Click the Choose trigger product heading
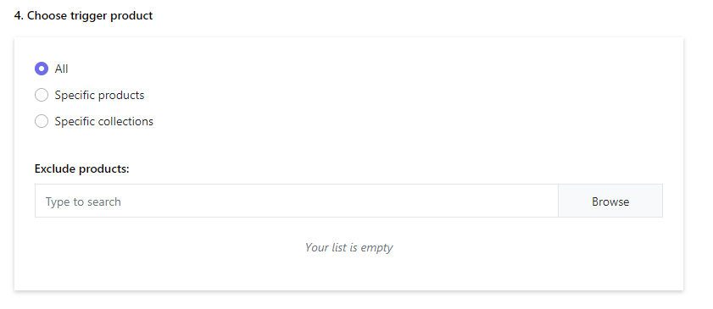This screenshot has height=309, width=713. tap(83, 16)
